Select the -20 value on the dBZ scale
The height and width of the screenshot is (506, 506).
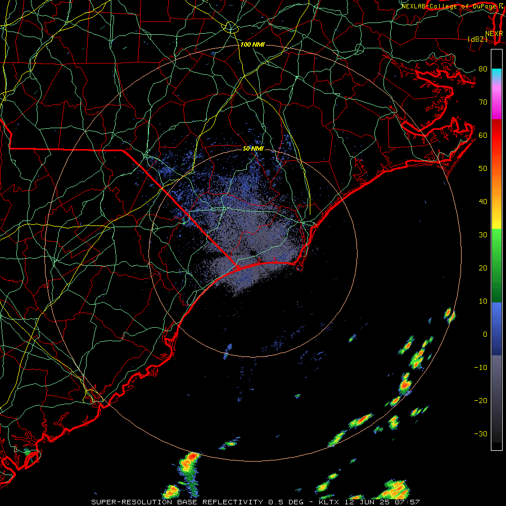tap(481, 400)
